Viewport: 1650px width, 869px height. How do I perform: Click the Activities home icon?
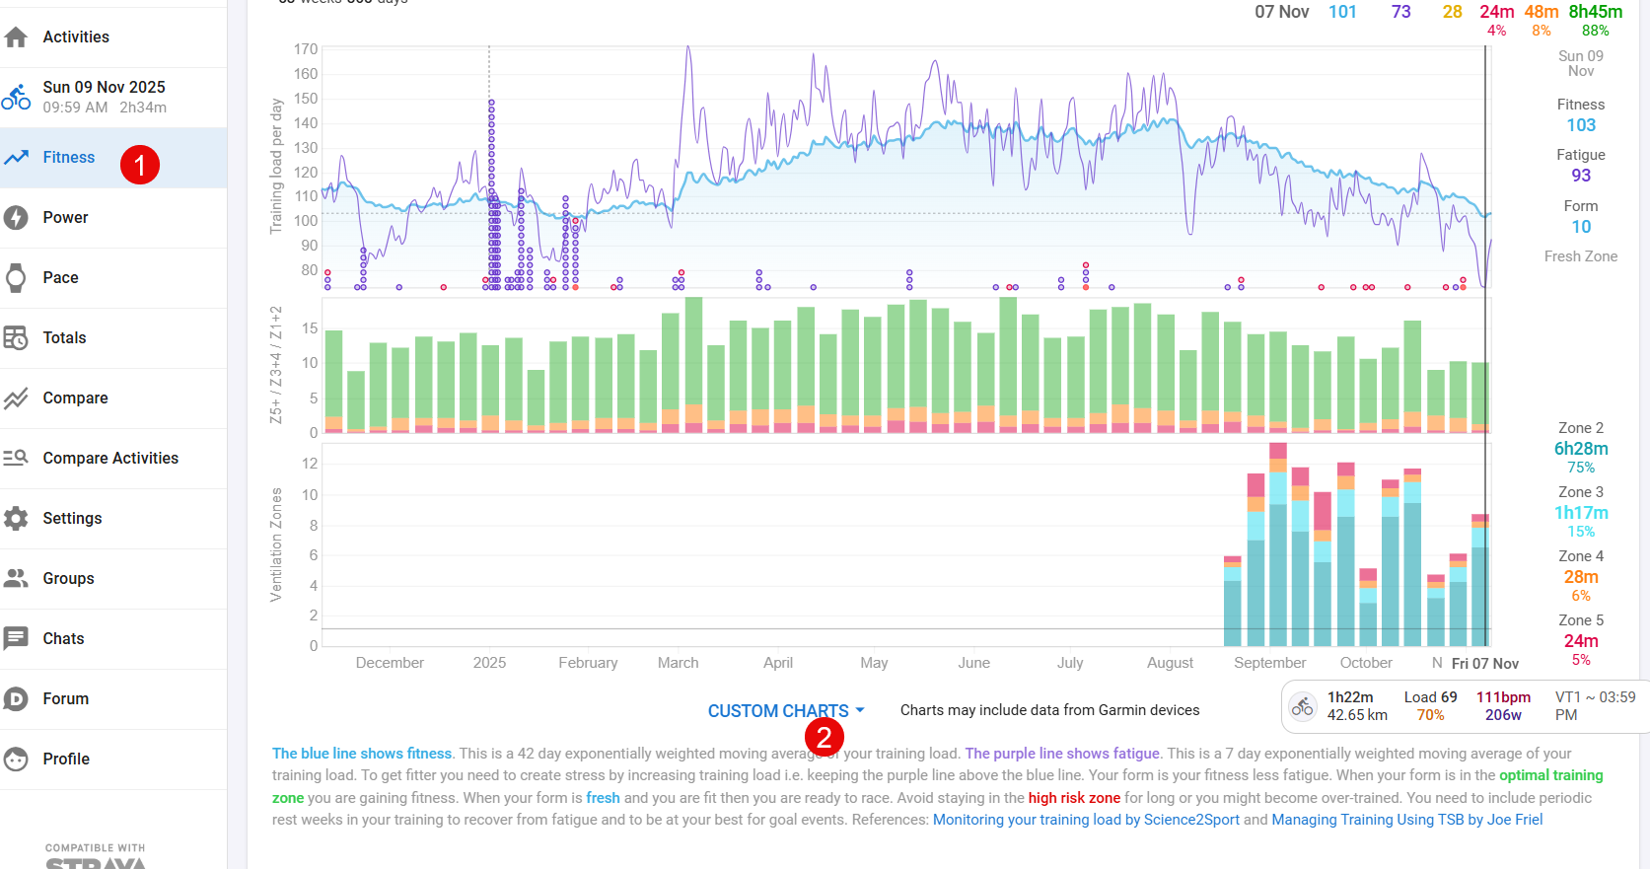point(16,37)
